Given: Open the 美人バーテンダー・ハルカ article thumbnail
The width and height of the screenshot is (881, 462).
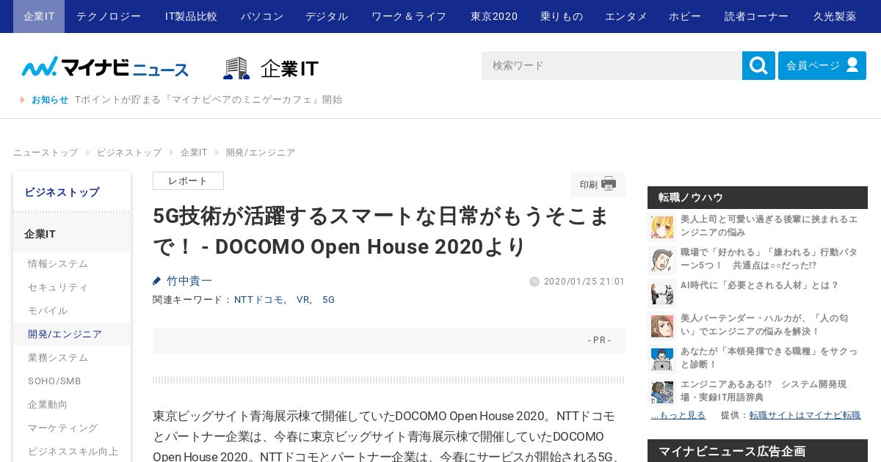Looking at the screenshot, I should 662,326.
